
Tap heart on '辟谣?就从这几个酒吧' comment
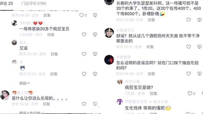(189, 47)
